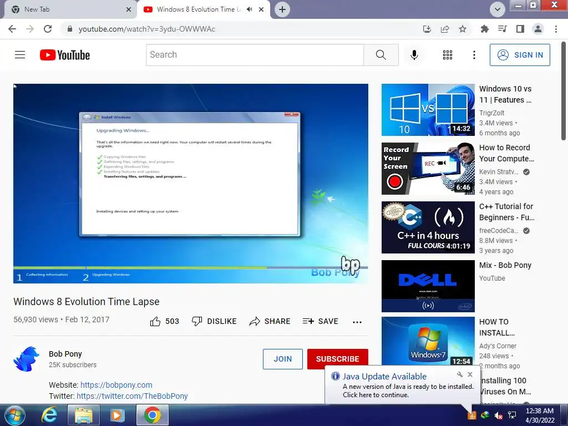Click the share page icon in address bar
This screenshot has height=426, width=568.
[445, 29]
